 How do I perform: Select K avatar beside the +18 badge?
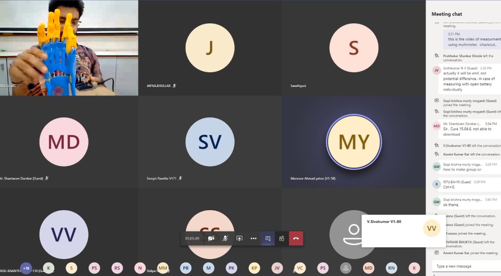49,268
